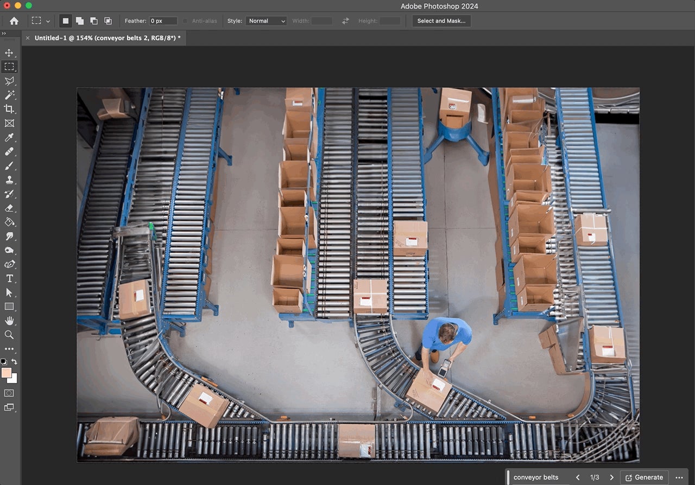Open the foreground color picker

(x=6, y=373)
